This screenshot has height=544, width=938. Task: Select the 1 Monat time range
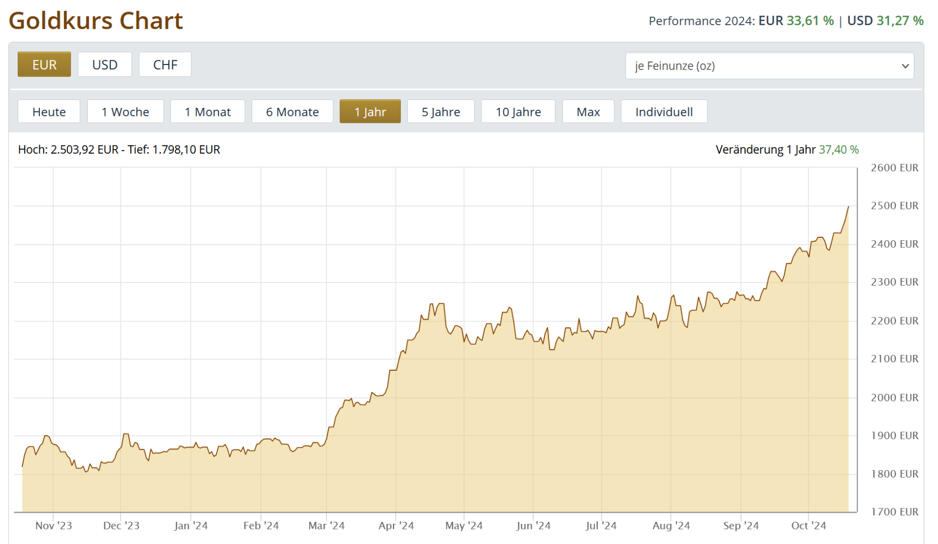click(208, 112)
